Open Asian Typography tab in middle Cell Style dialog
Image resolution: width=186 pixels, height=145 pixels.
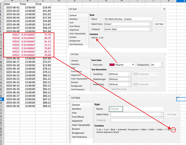pyautogui.click(x=79, y=79)
